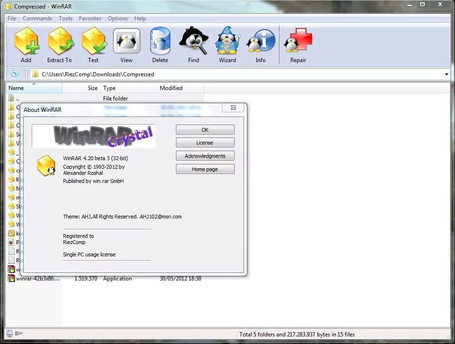Open the File menu
The width and height of the screenshot is (455, 344).
tap(12, 18)
